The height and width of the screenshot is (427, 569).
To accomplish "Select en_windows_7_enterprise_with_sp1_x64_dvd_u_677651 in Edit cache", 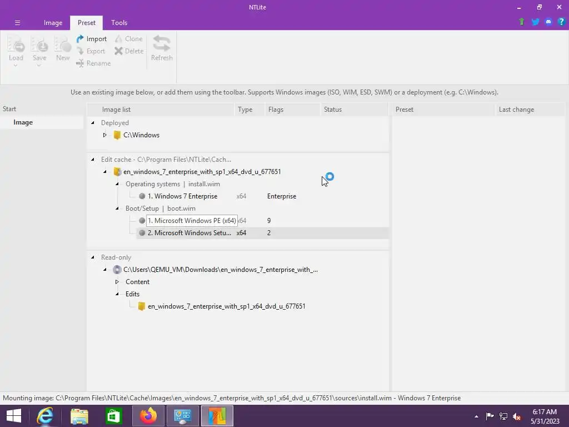I will tap(202, 172).
